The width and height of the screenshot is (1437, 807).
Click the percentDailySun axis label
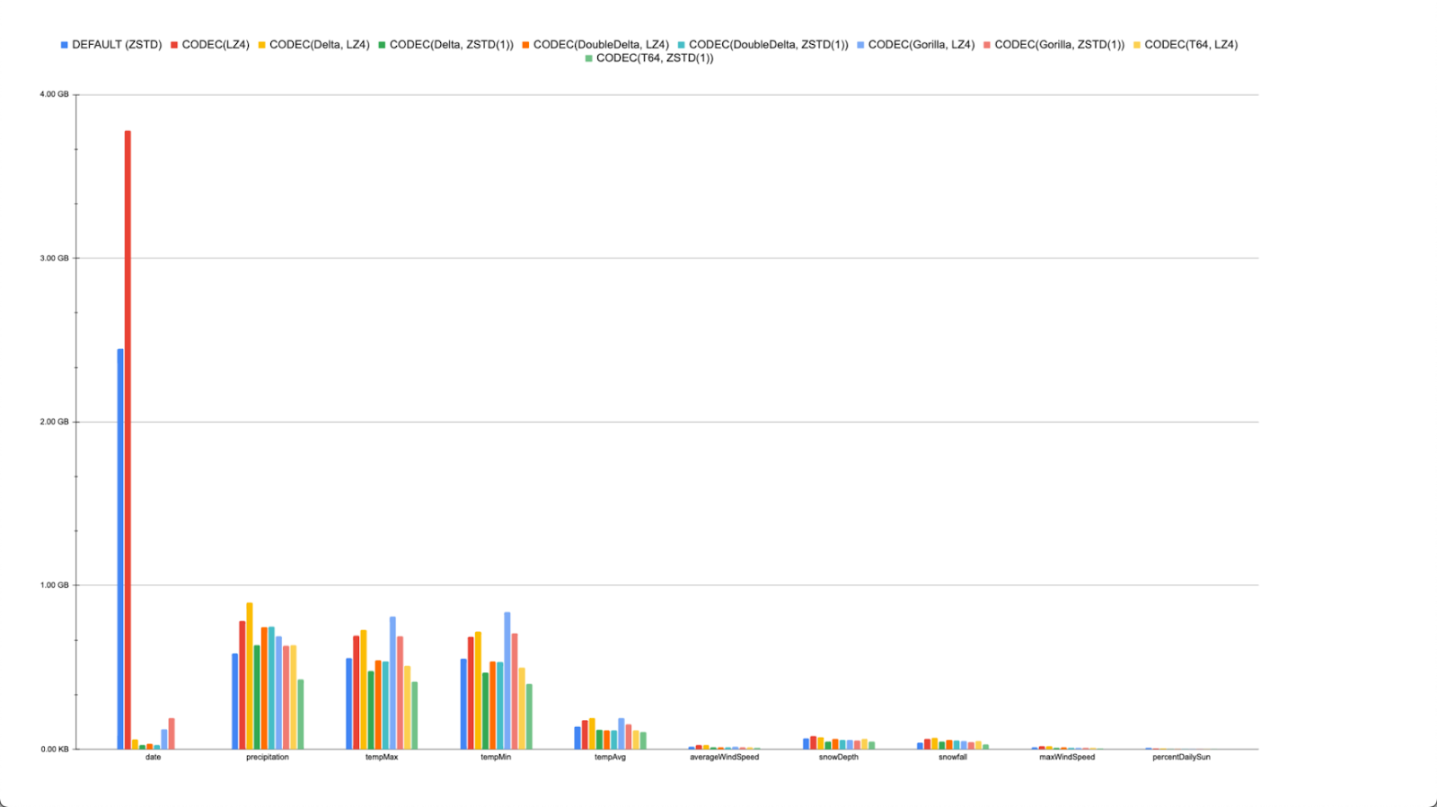coord(1181,757)
